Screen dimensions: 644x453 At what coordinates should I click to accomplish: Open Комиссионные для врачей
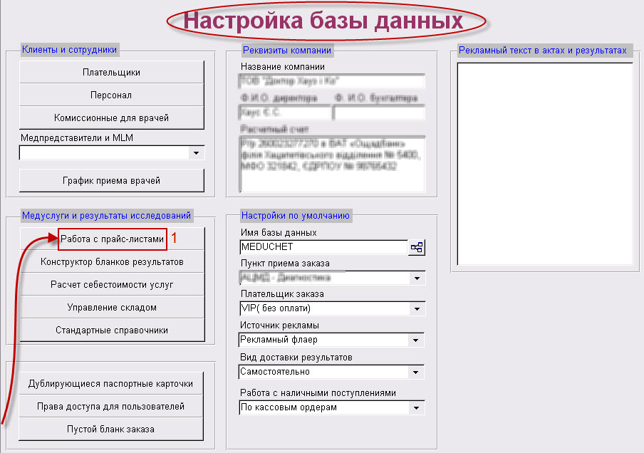[x=112, y=118]
